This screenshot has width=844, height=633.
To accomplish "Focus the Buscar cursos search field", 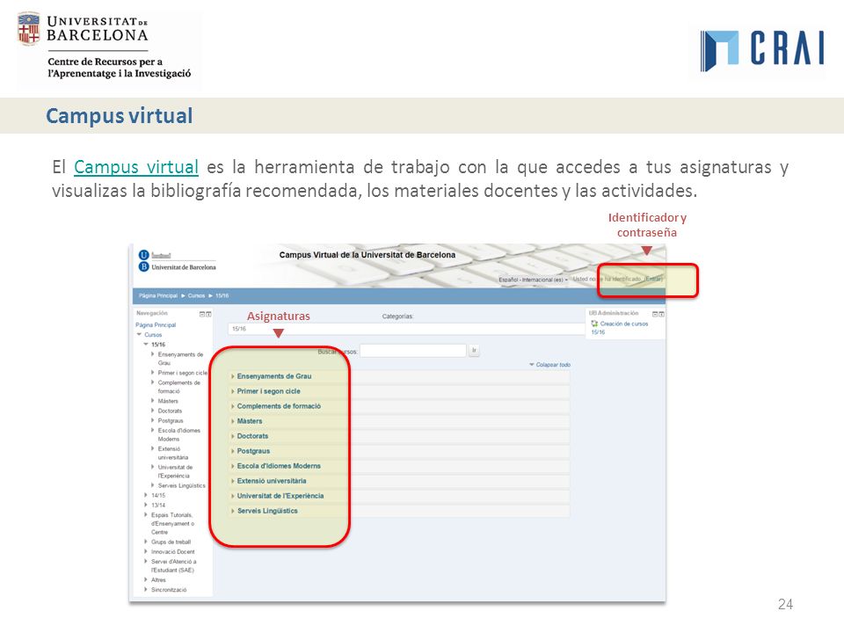I will pyautogui.click(x=413, y=351).
